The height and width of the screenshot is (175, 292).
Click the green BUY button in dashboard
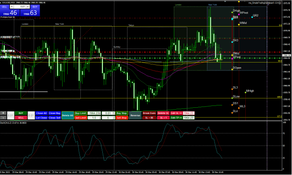click(x=21, y=113)
